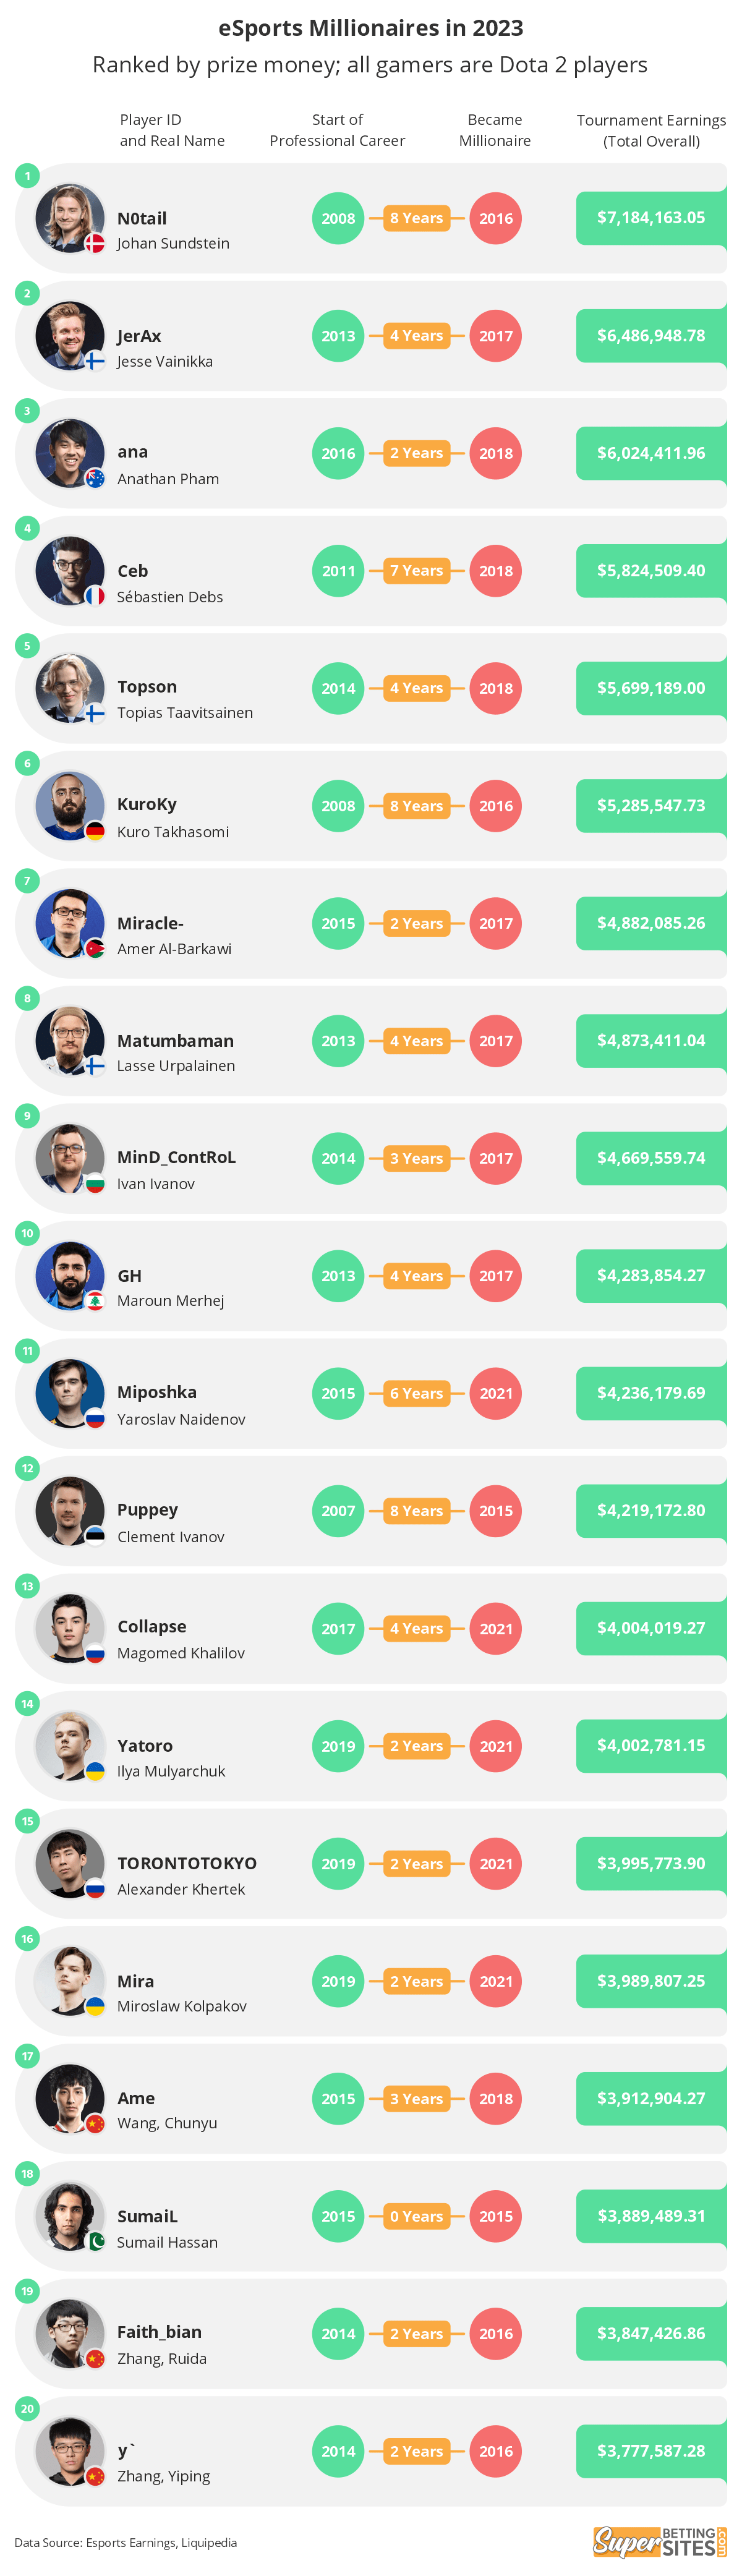Viewport: 742px width, 2576px height.
Task: Click the Pakistan flag icon next to SumaiL
Action: [95, 2241]
